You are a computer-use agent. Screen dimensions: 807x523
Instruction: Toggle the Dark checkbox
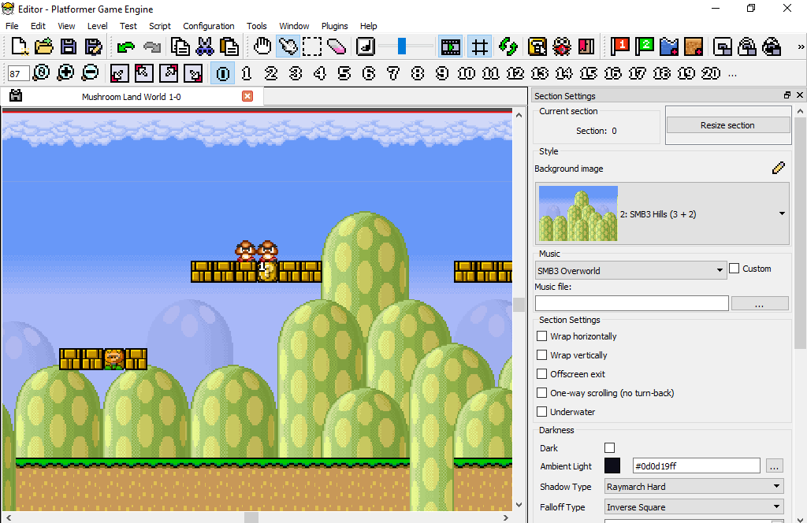pyautogui.click(x=609, y=448)
